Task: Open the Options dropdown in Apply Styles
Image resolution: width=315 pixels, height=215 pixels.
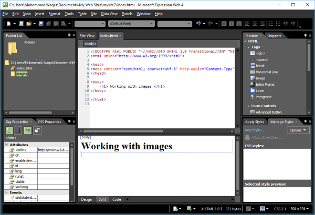Action: tap(297, 130)
